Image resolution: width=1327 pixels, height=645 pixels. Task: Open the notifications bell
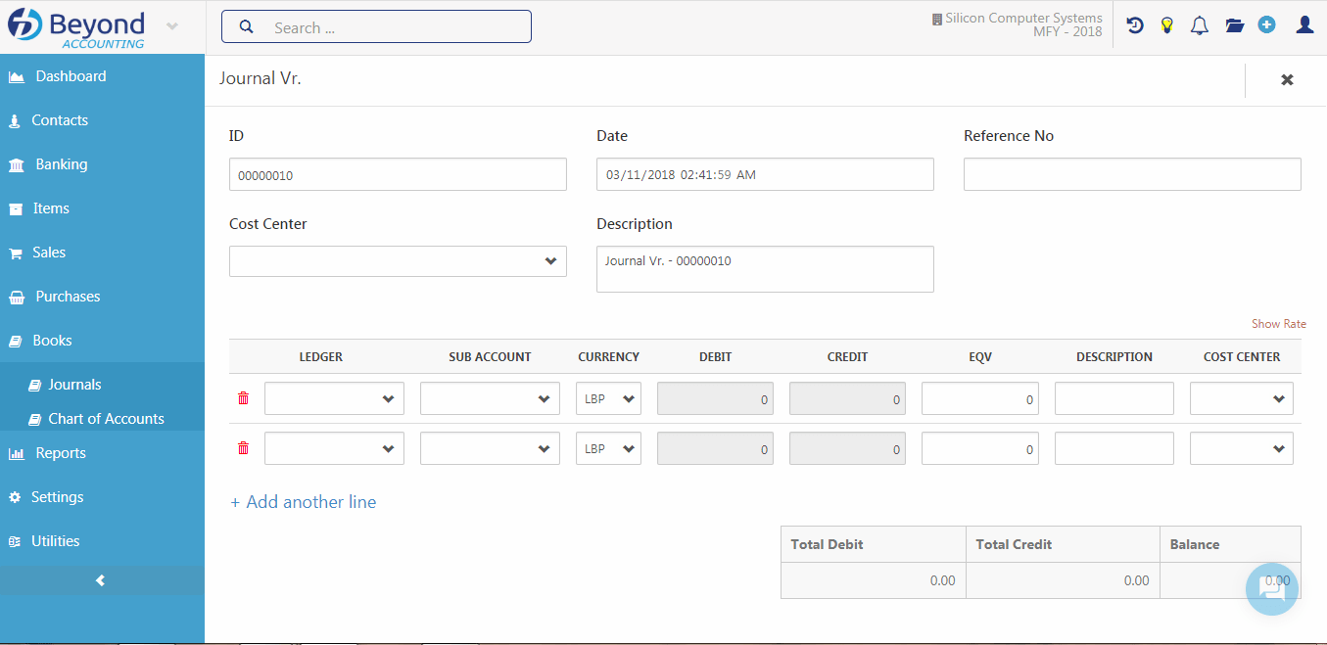(x=1199, y=25)
